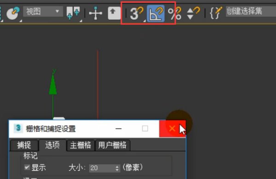Screen dimensions: 276x179
Task: Click the 创建选择集 selection set field
Action: 251,11
